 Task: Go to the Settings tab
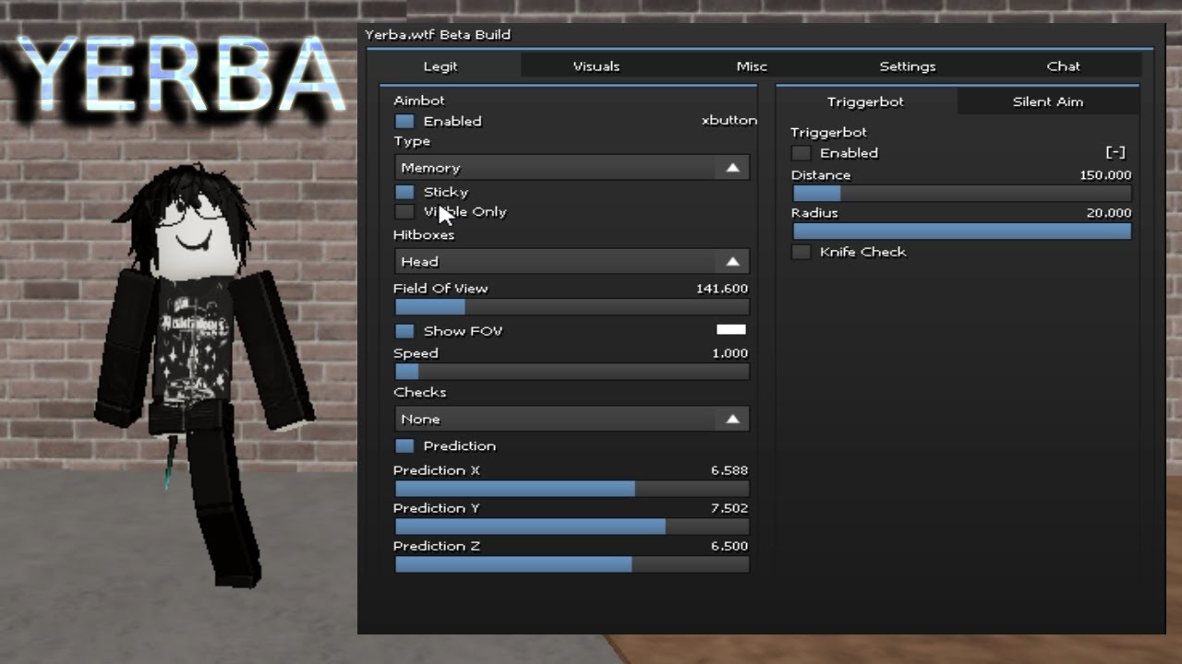[x=908, y=66]
